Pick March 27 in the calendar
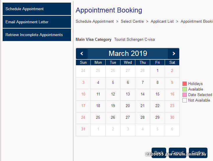 pyautogui.click(x=128, y=118)
